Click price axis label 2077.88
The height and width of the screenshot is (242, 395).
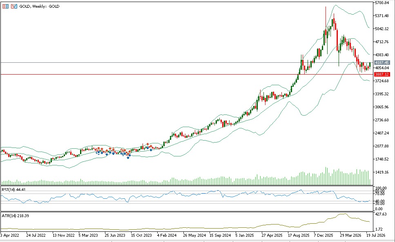pyautogui.click(x=382, y=146)
